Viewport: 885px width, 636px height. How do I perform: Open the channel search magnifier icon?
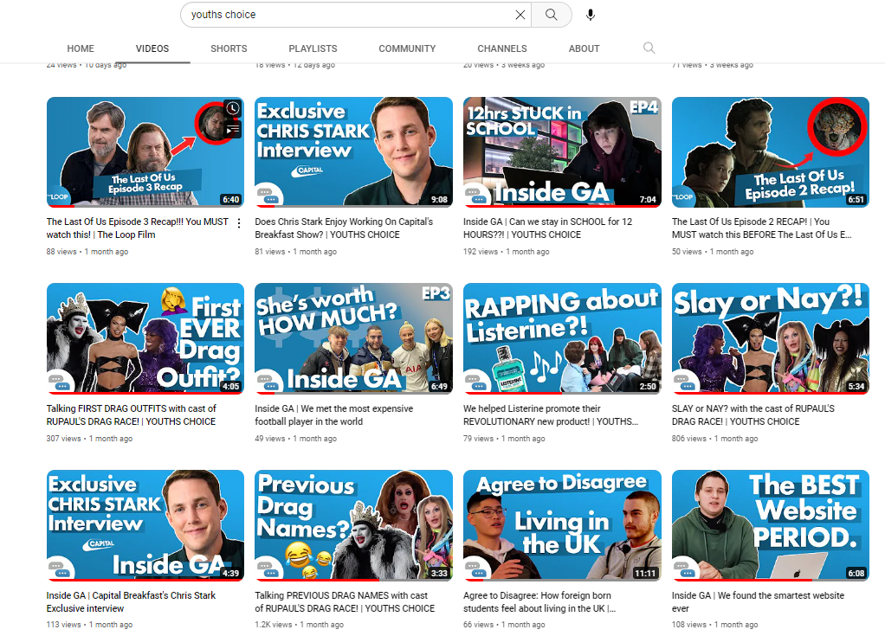pyautogui.click(x=649, y=48)
